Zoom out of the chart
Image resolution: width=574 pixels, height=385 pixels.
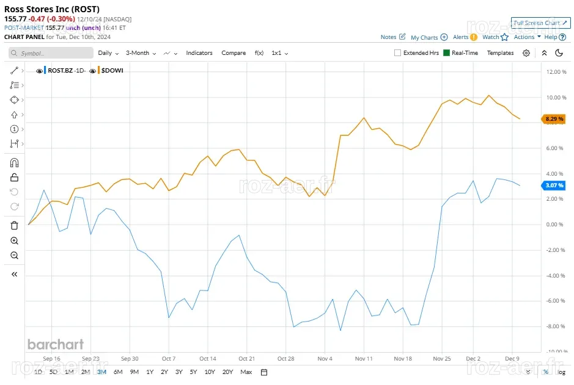pyautogui.click(x=14, y=255)
